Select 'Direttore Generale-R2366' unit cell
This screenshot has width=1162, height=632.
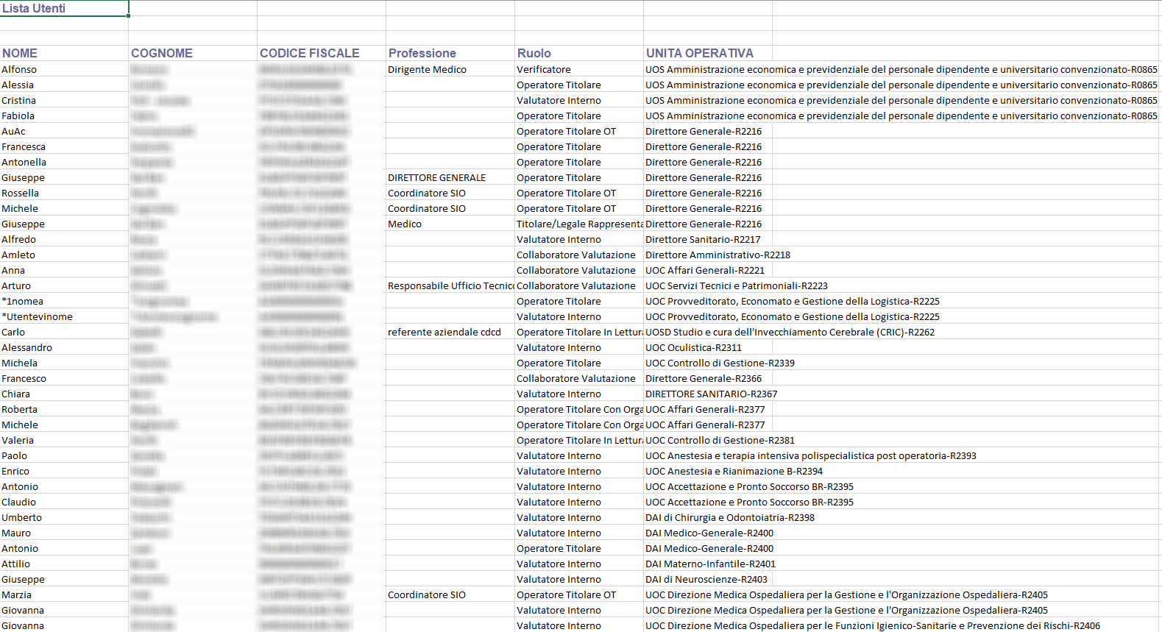[708, 378]
